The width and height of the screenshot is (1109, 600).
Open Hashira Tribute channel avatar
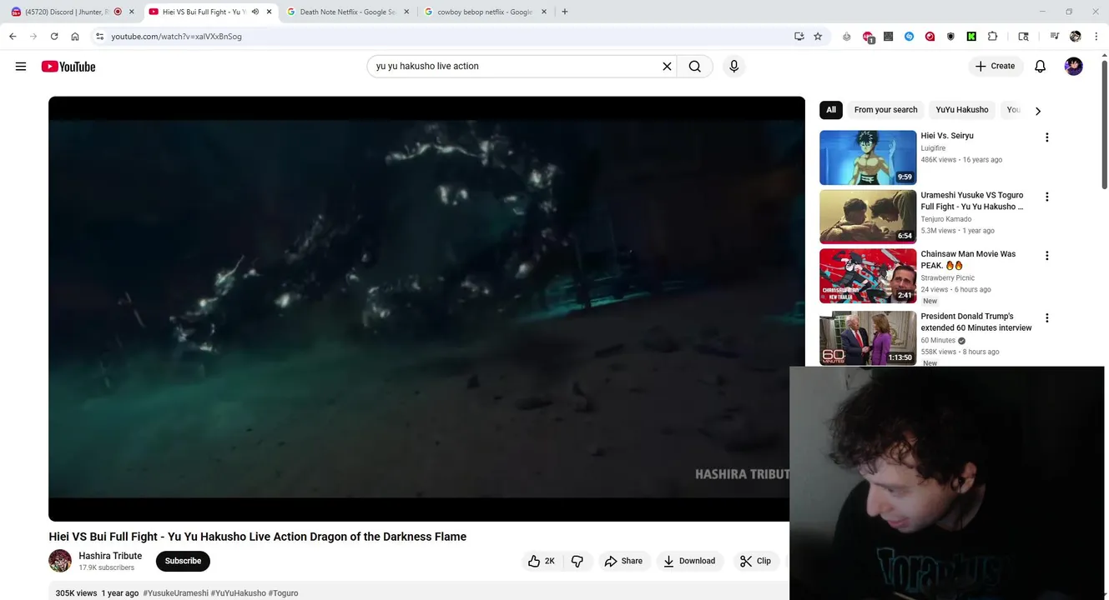[x=60, y=561]
